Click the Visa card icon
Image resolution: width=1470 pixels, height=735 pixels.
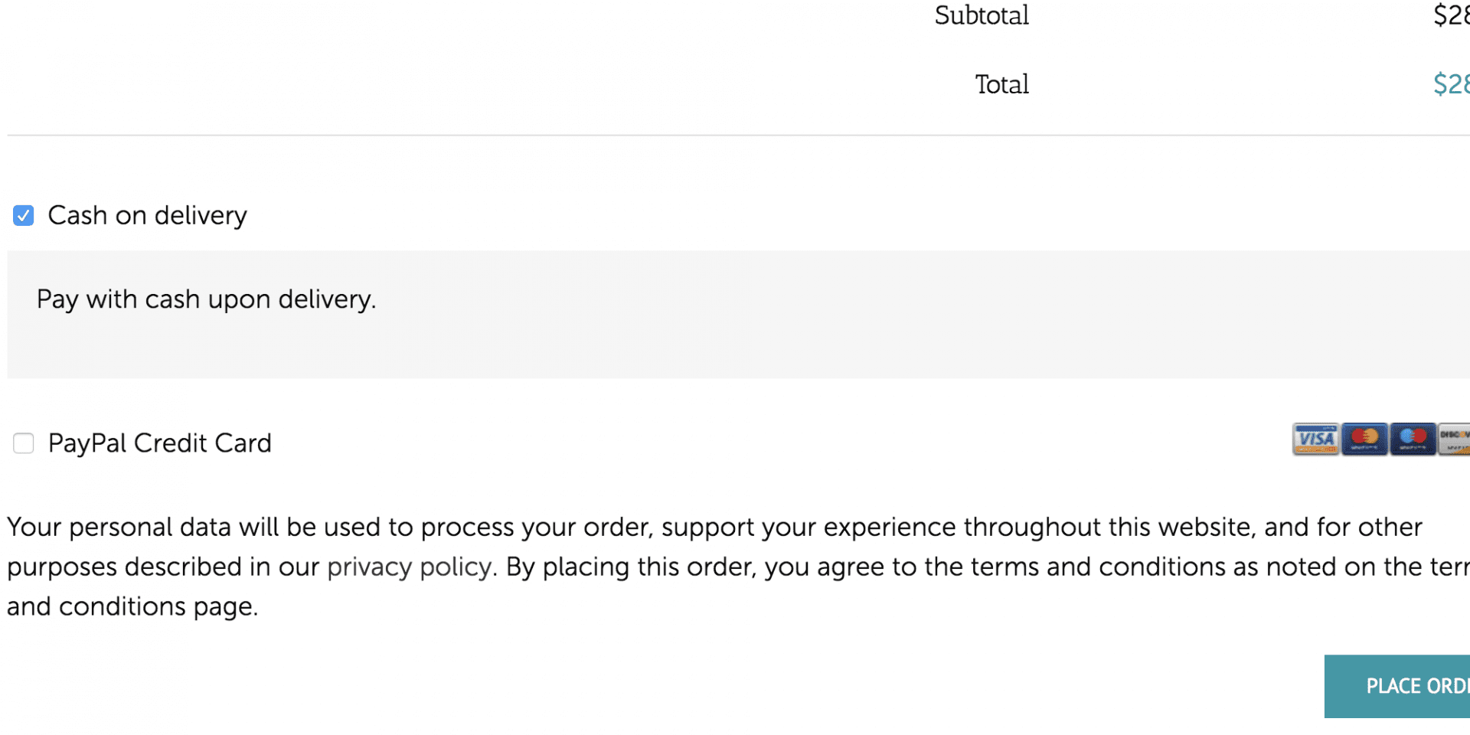[1316, 439]
